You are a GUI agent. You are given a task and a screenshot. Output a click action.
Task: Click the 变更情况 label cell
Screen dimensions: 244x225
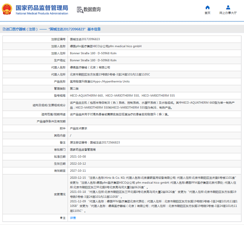pyautogui.click(x=35, y=194)
